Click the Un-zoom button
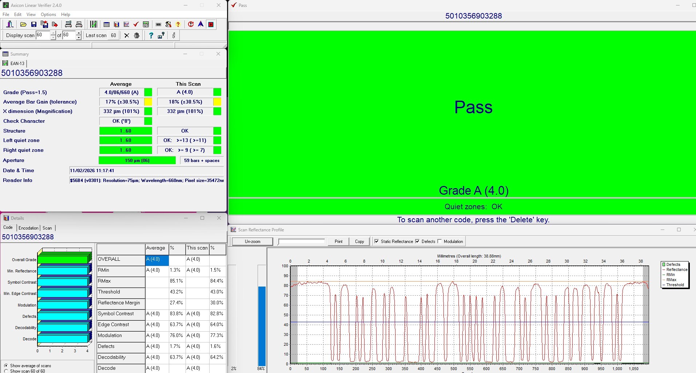Image resolution: width=696 pixels, height=373 pixels. coord(252,242)
